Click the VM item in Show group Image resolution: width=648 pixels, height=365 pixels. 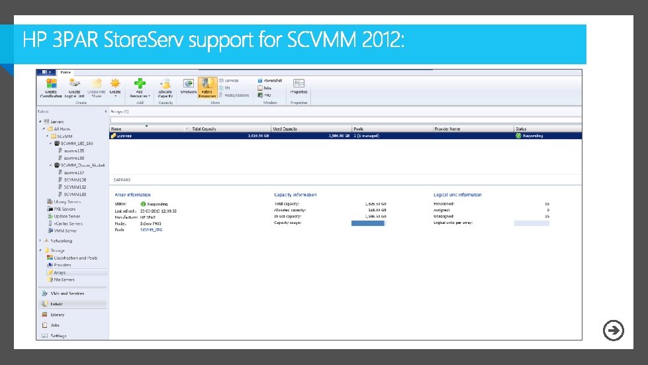(224, 88)
